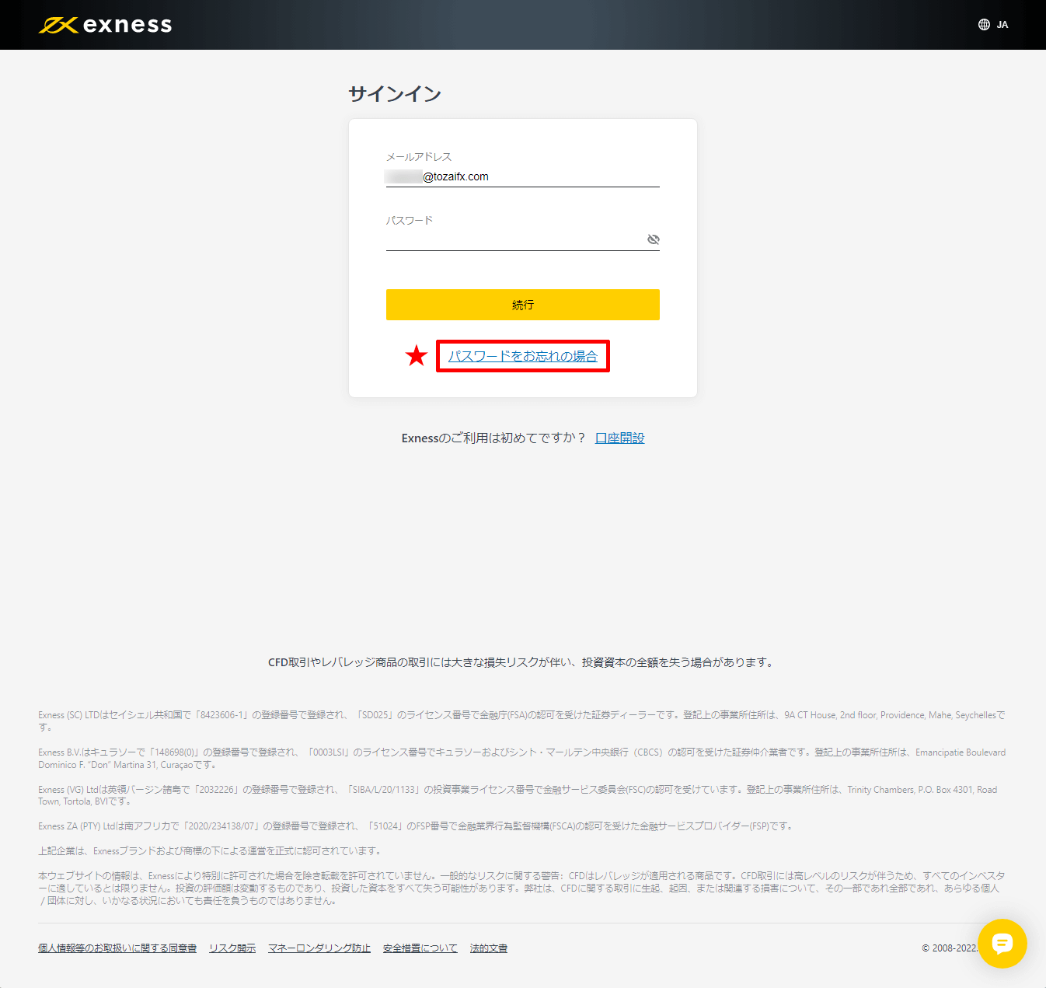Open the live chat bubble icon
Image resolution: width=1046 pixels, height=988 pixels.
tap(1002, 944)
